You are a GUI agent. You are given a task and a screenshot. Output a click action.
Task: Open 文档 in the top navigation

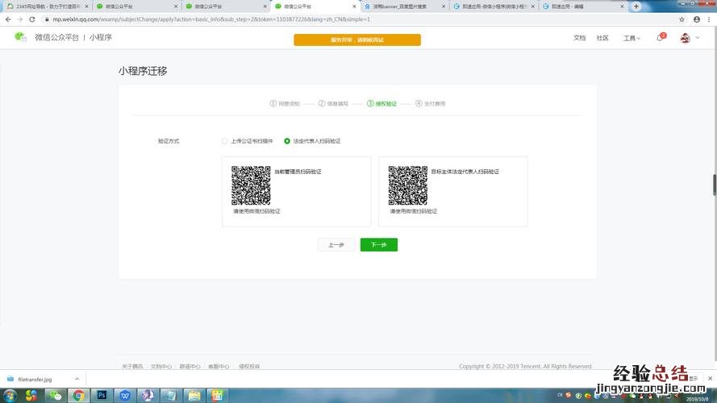pos(579,38)
